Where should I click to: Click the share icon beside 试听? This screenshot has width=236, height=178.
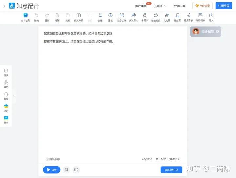pos(76,170)
